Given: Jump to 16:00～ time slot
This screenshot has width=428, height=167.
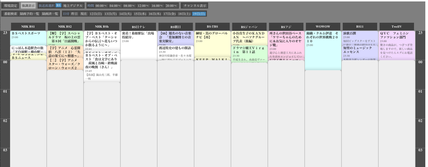Looking at the screenshot, I should (x=157, y=6).
